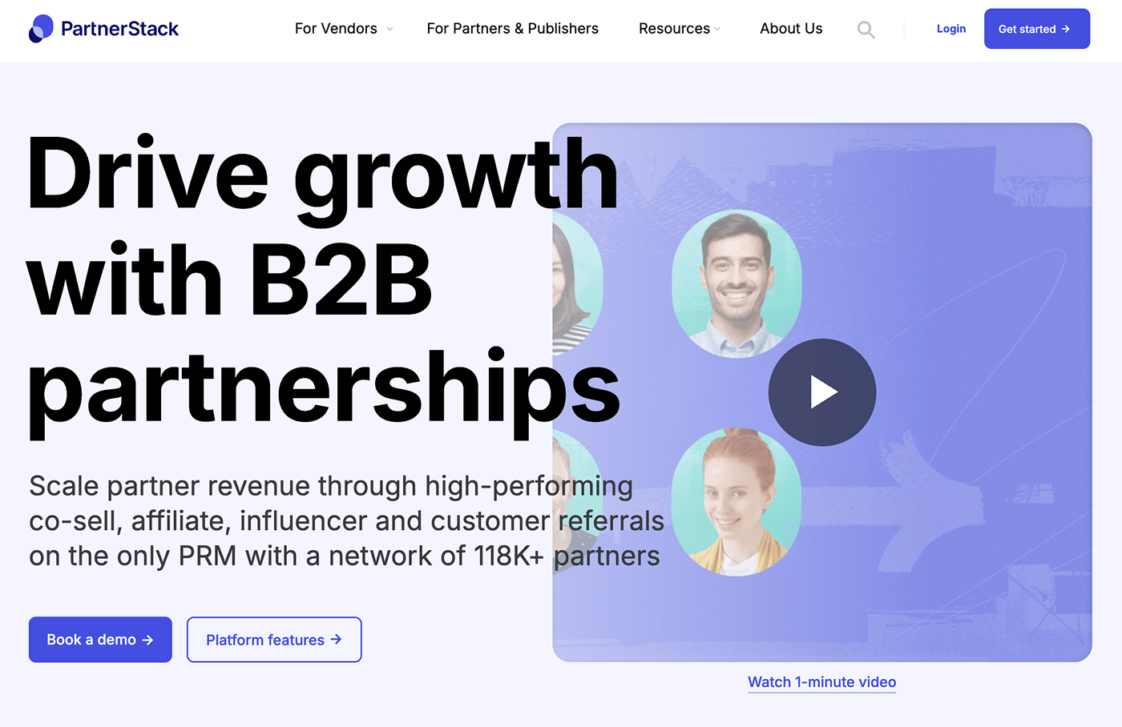Play the video with the play button
This screenshot has width=1122, height=727.
(822, 392)
